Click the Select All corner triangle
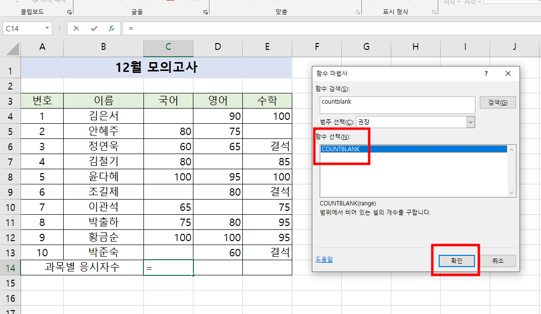The width and height of the screenshot is (541, 314). click(x=13, y=48)
